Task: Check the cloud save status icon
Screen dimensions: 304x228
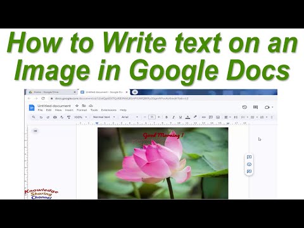Action: (x=91, y=106)
